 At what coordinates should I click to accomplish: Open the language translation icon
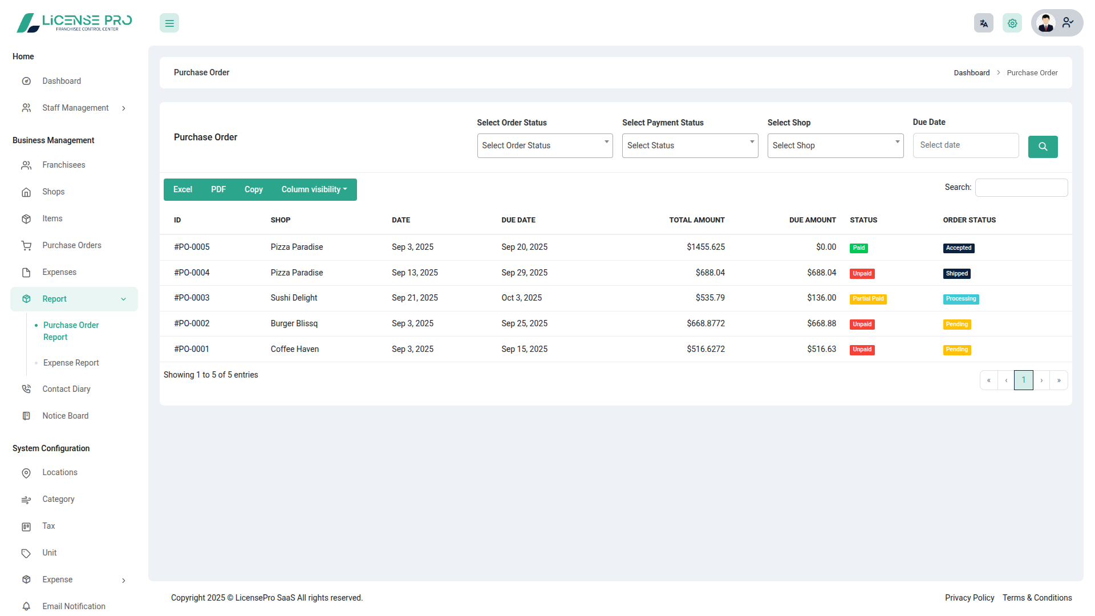(983, 23)
